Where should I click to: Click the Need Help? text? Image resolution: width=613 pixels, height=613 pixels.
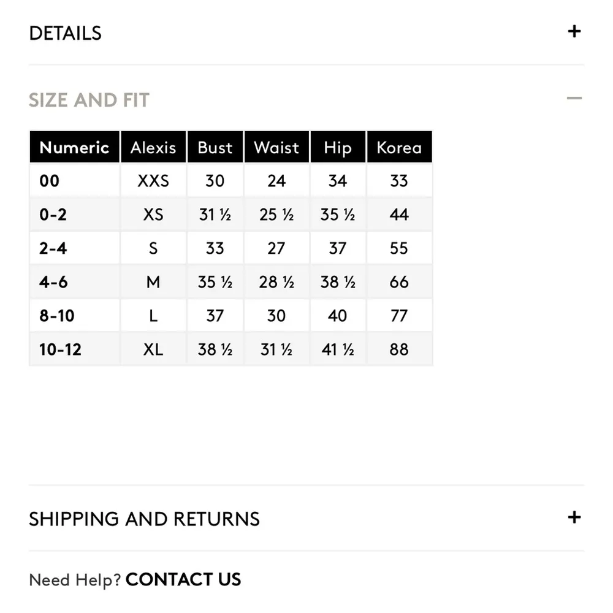[75, 580]
